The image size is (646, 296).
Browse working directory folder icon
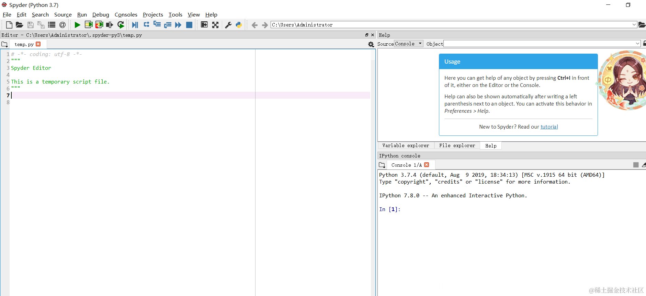(642, 25)
